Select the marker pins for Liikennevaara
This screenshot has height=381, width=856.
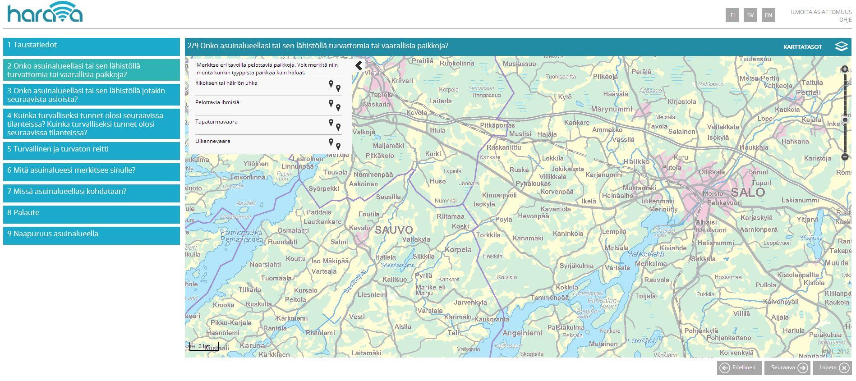point(334,144)
